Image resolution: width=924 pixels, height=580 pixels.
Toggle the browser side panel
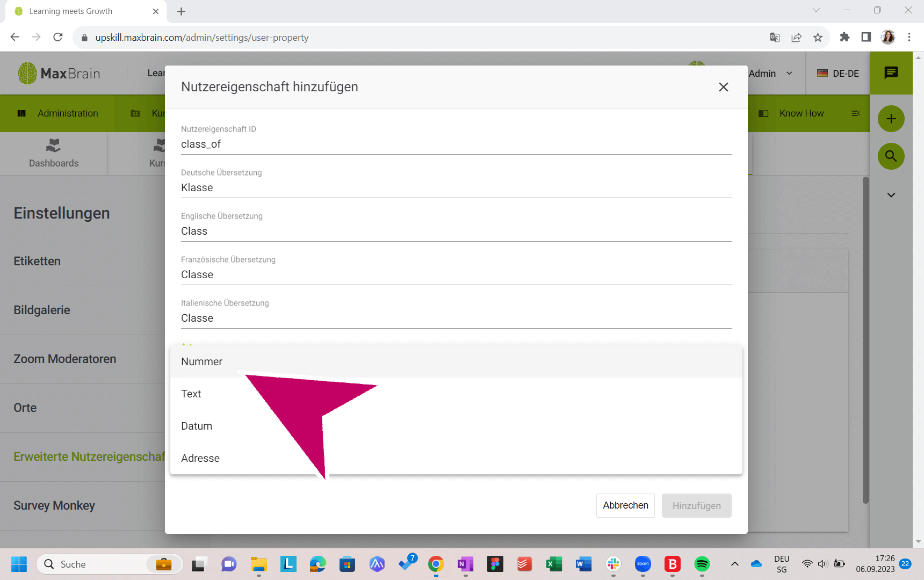(x=866, y=37)
